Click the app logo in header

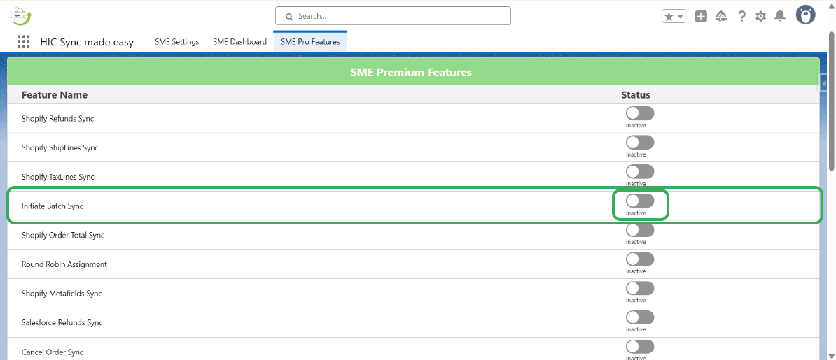(22, 16)
